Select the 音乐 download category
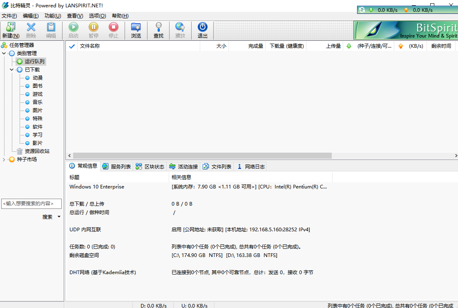 37,102
